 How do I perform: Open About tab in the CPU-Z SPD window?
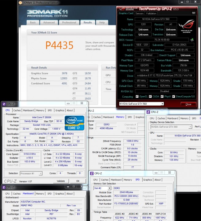click(157, 180)
